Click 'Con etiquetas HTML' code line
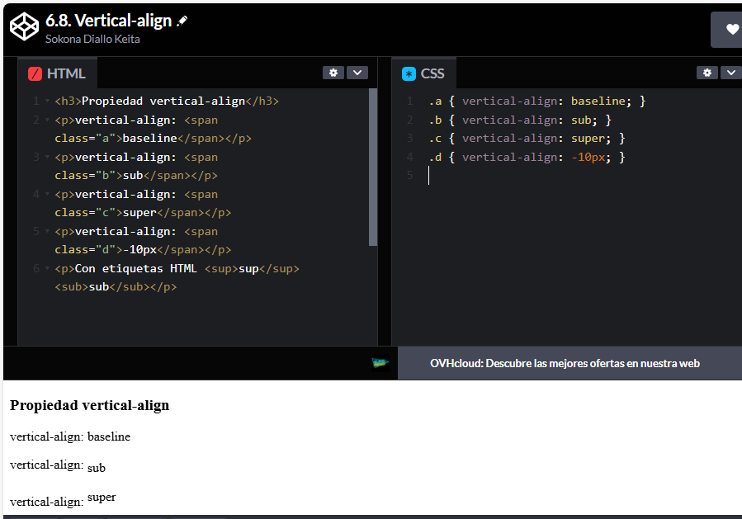This screenshot has height=519, width=742. tap(177, 268)
